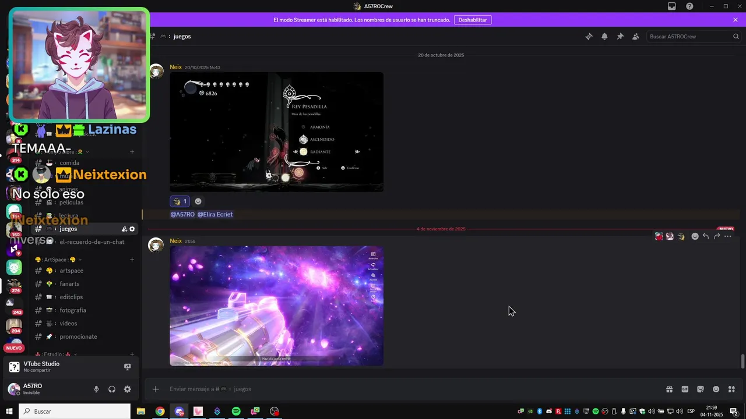Screen dimensions: 746x419
Task: Open Neix's profile from the 21:58 message
Action: pos(175,241)
